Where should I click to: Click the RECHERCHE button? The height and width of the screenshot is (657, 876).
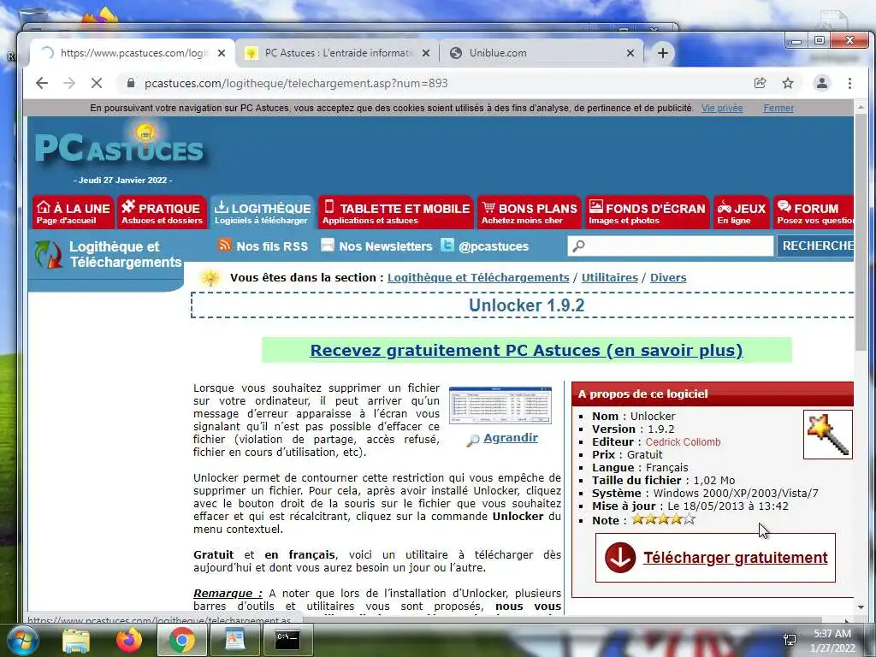(x=815, y=246)
